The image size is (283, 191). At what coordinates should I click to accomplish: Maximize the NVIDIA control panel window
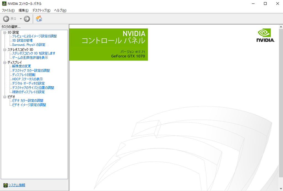(x=265, y=4)
